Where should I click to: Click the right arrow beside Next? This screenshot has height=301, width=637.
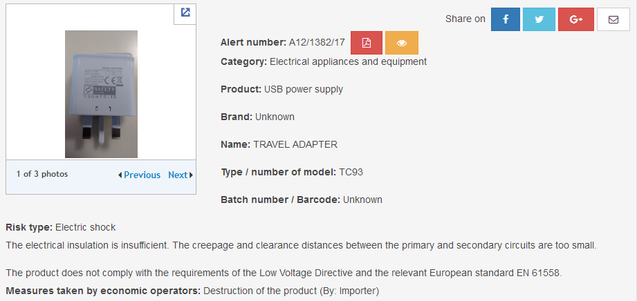coord(192,175)
